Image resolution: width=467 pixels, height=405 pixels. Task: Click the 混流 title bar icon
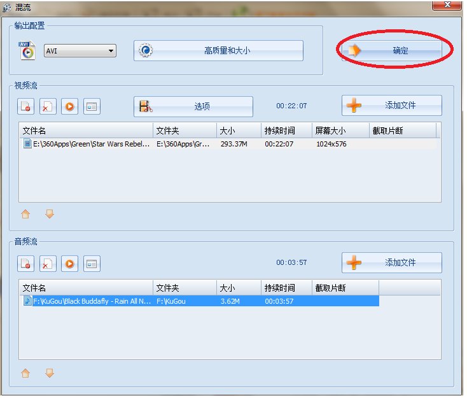click(7, 8)
